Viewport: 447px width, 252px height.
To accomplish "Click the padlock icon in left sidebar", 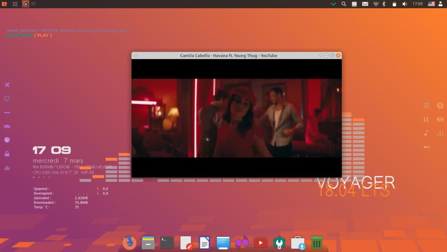I will [x=7, y=154].
